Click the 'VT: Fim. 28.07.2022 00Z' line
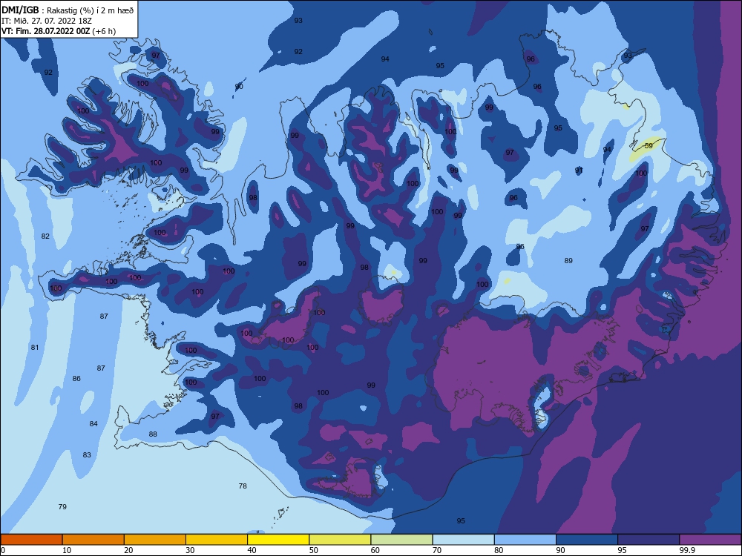The image size is (742, 556). 58,31
